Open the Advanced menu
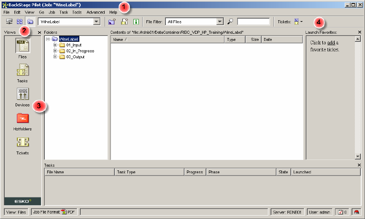The width and height of the screenshot is (365, 219). click(x=96, y=12)
